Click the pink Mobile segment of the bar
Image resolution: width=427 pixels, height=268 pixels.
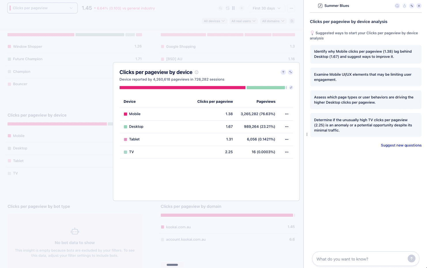[x=182, y=88]
